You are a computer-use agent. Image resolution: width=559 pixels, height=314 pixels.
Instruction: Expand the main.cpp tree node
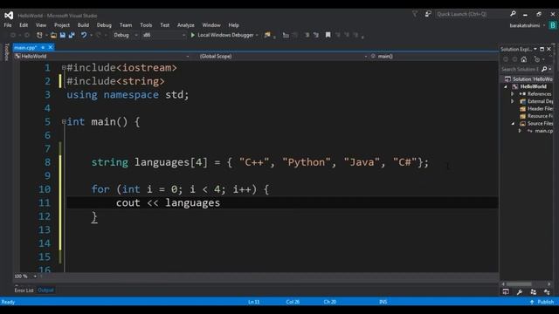click(x=520, y=131)
